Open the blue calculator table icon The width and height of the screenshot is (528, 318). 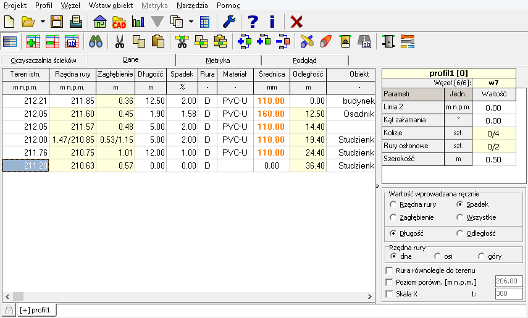coord(205,22)
